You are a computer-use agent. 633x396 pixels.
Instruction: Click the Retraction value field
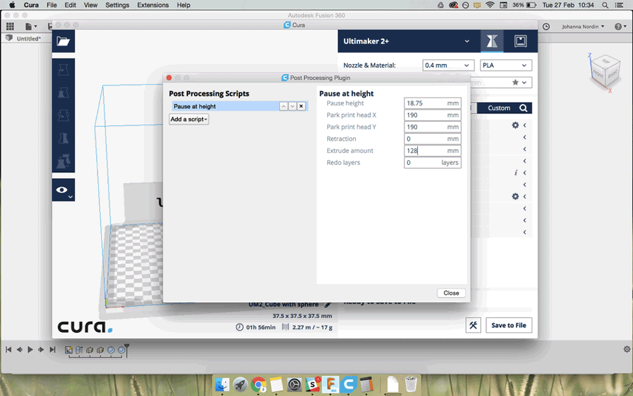432,139
